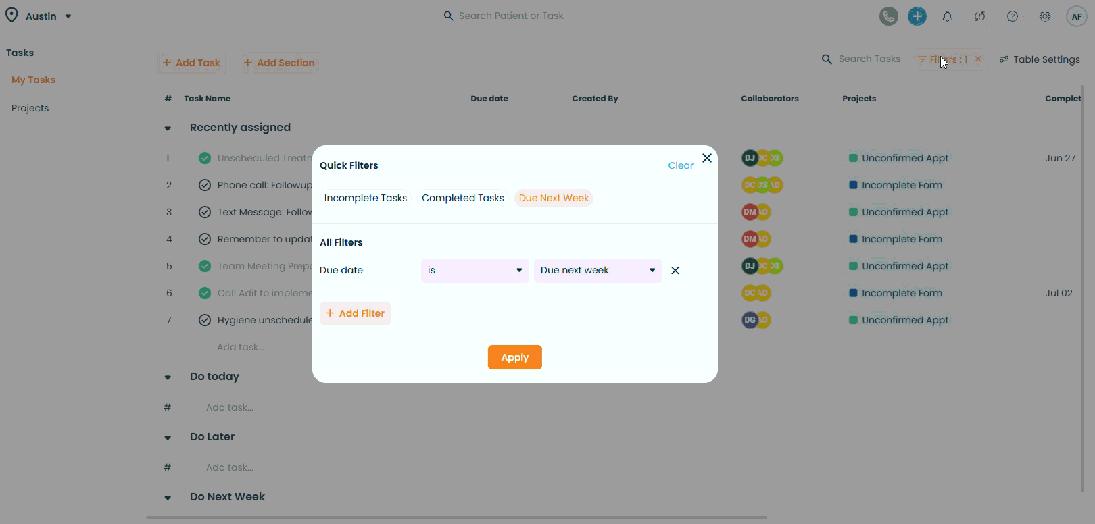
Task: Toggle the Completed Tasks quick filter
Action: click(x=462, y=198)
